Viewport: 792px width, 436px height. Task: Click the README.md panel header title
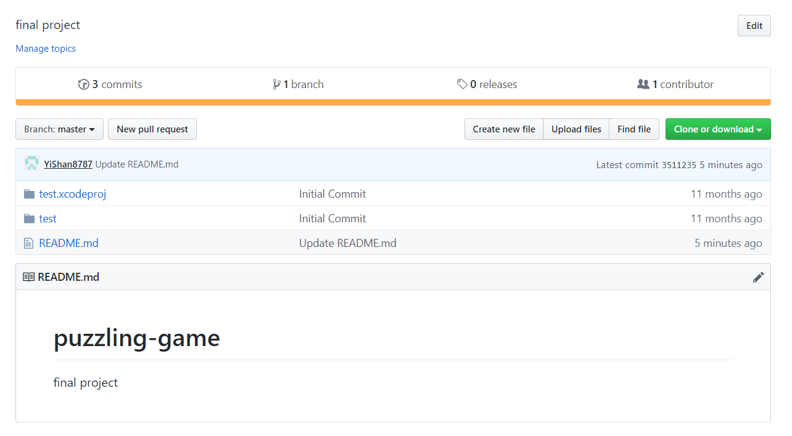coord(68,277)
